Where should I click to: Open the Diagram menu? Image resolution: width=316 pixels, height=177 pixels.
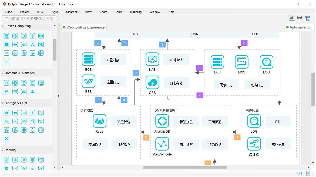[72, 12]
